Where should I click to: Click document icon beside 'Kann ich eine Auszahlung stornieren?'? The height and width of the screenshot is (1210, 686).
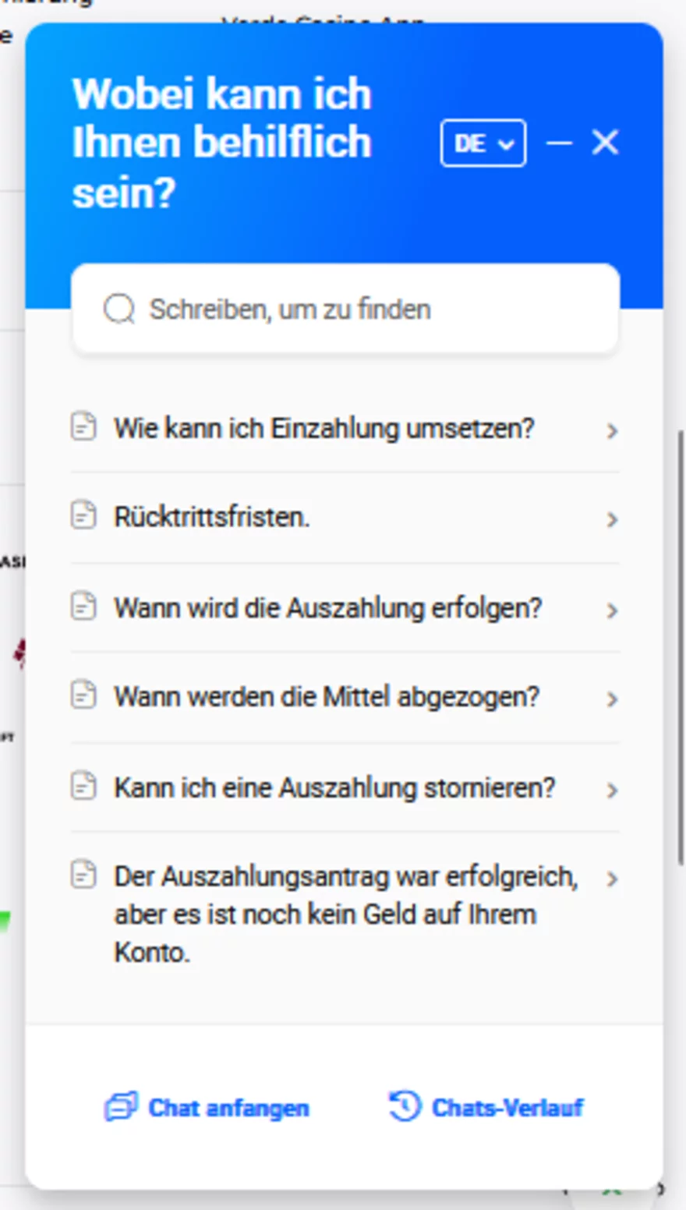tap(83, 786)
